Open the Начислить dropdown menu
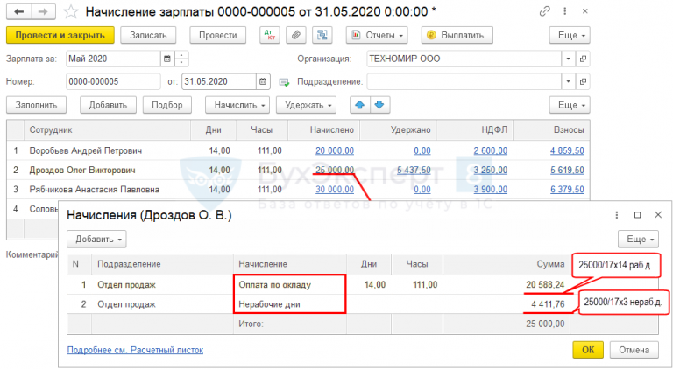 [237, 105]
